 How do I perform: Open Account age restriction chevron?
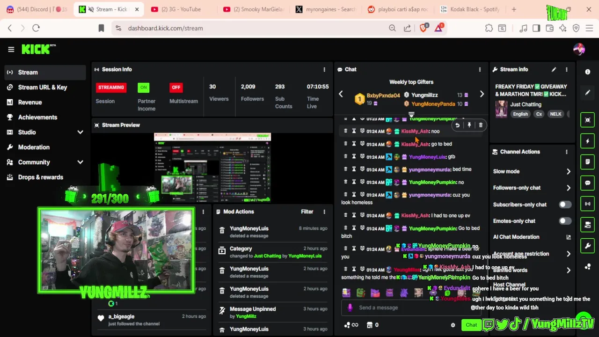tap(568, 254)
